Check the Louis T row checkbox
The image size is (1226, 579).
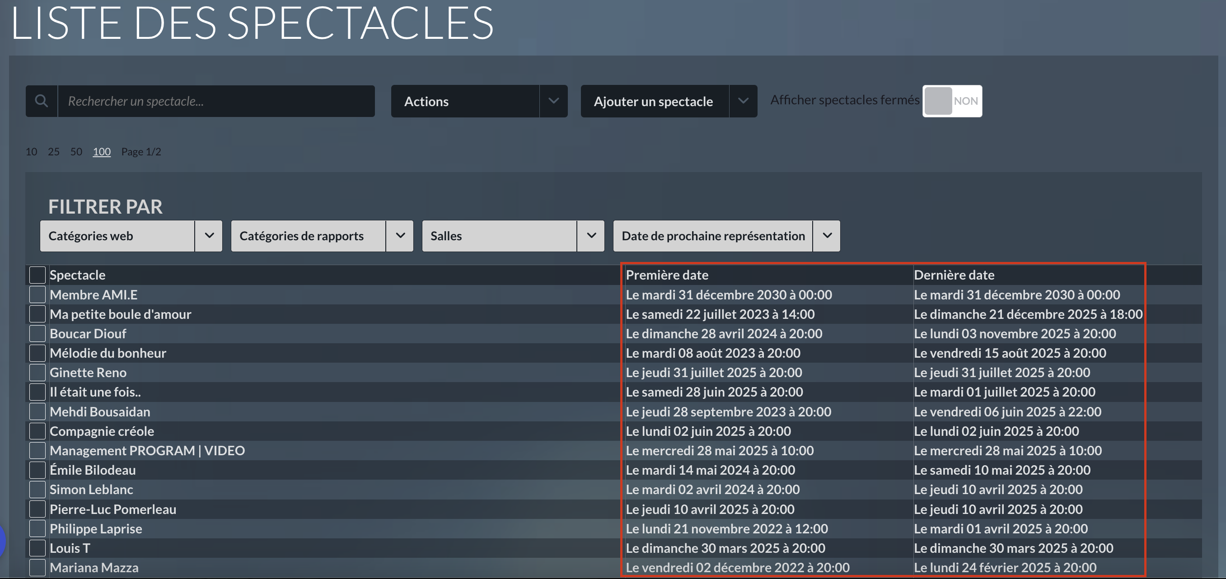[37, 548]
